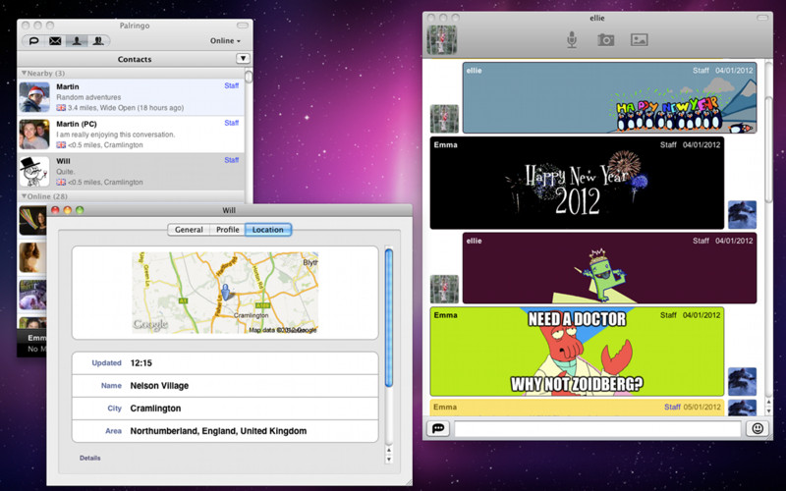Switch to the Profile tab in Will window
The height and width of the screenshot is (491, 786).
pyautogui.click(x=228, y=230)
